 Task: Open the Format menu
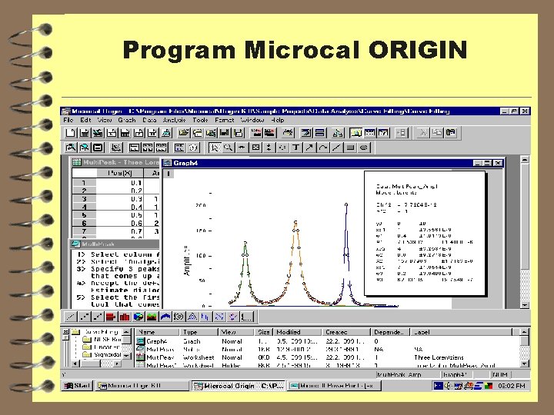point(225,120)
